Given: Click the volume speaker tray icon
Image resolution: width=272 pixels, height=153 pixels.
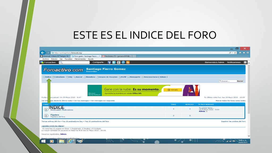Looking at the screenshot, I should pyautogui.click(x=231, y=141).
